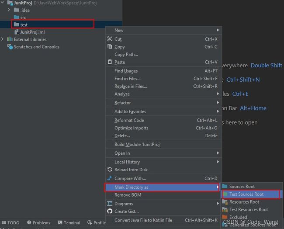Click the TODO list icon in bottom bar
This screenshot has width=284, height=229.
(4, 222)
